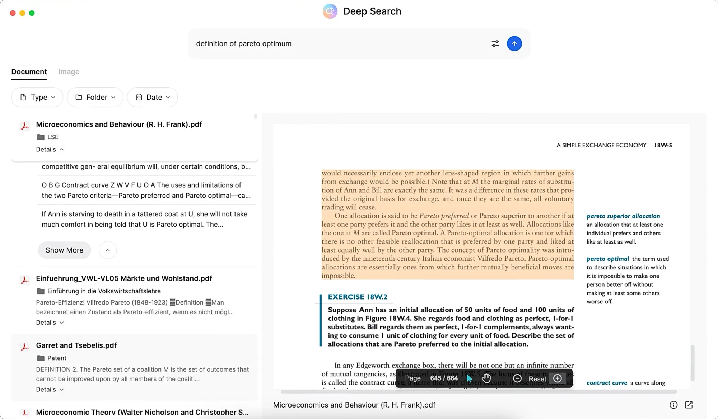Click the Patent folder icon
This screenshot has width=718, height=419.
[x=41, y=358]
